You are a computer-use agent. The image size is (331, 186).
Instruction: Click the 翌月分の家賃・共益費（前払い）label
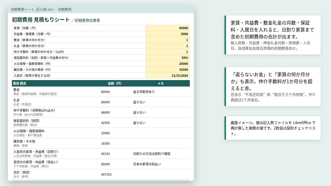[36, 162]
